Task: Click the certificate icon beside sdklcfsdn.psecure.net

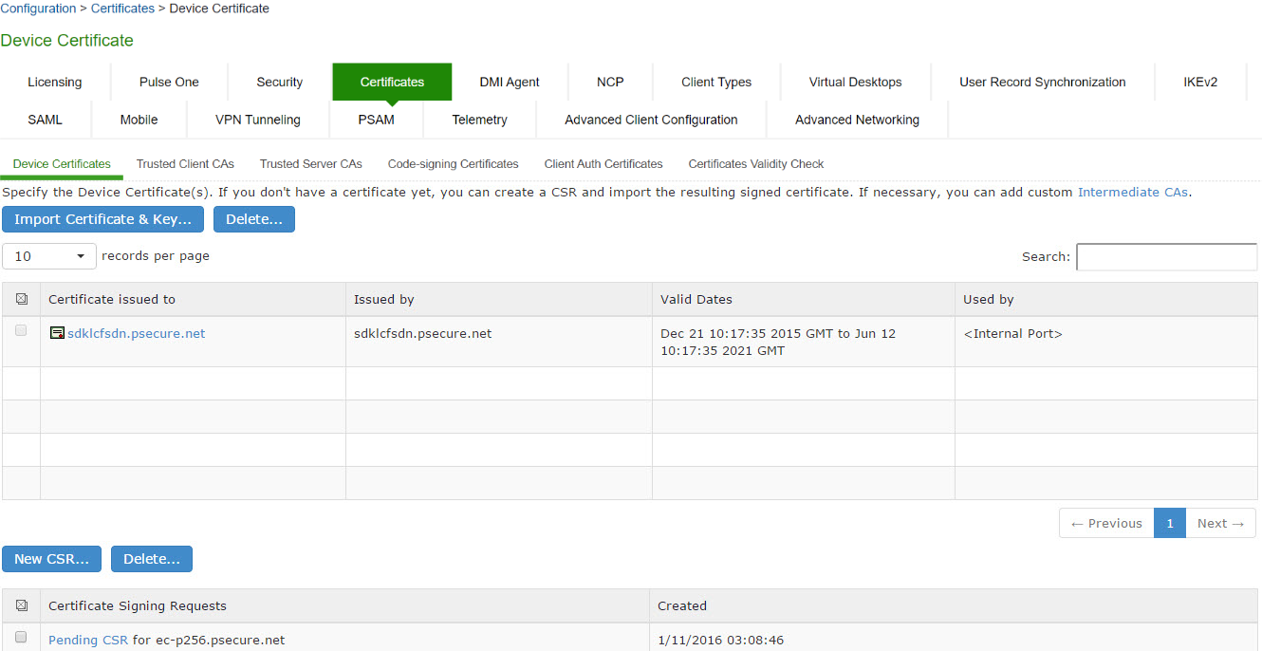Action: (x=57, y=333)
